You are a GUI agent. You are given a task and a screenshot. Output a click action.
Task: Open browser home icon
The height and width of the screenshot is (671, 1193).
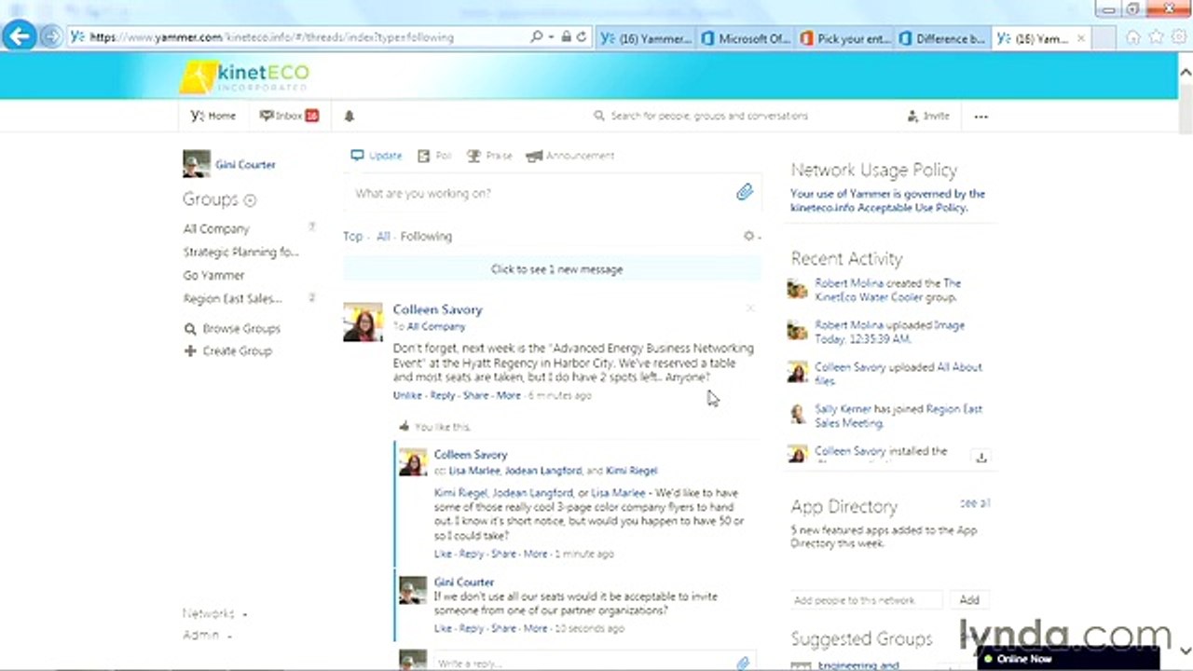(1133, 37)
